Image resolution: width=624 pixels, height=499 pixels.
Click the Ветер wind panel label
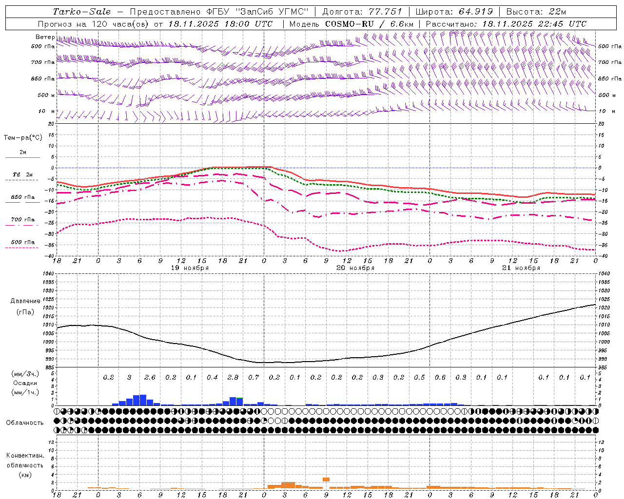click(45, 37)
